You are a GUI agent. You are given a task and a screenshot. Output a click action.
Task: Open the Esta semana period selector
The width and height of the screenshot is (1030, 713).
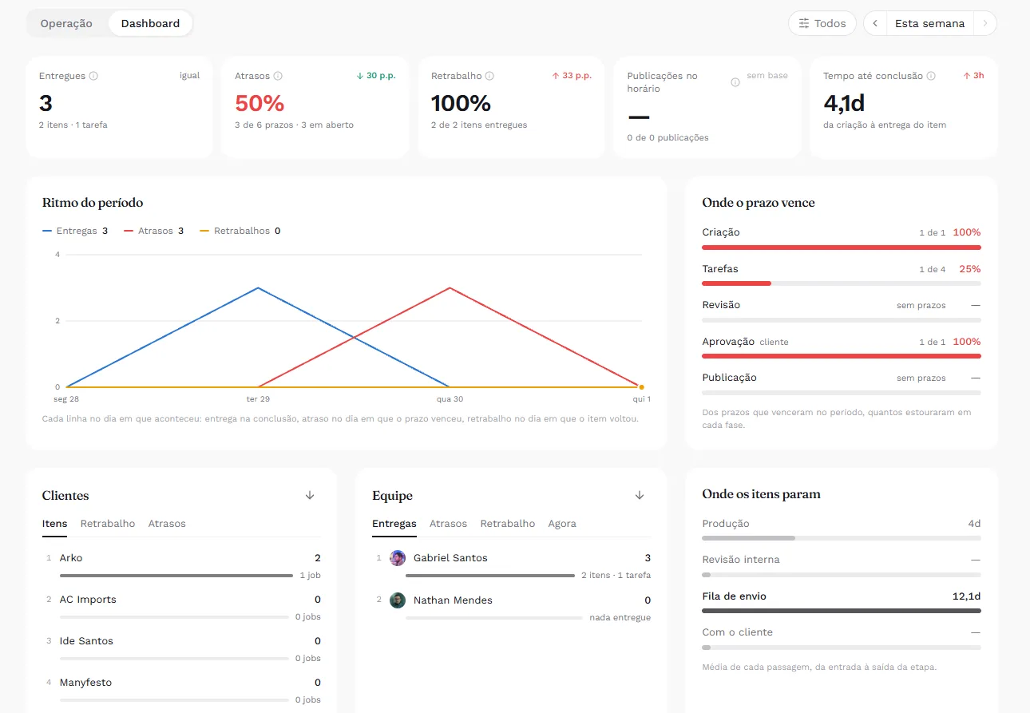929,23
